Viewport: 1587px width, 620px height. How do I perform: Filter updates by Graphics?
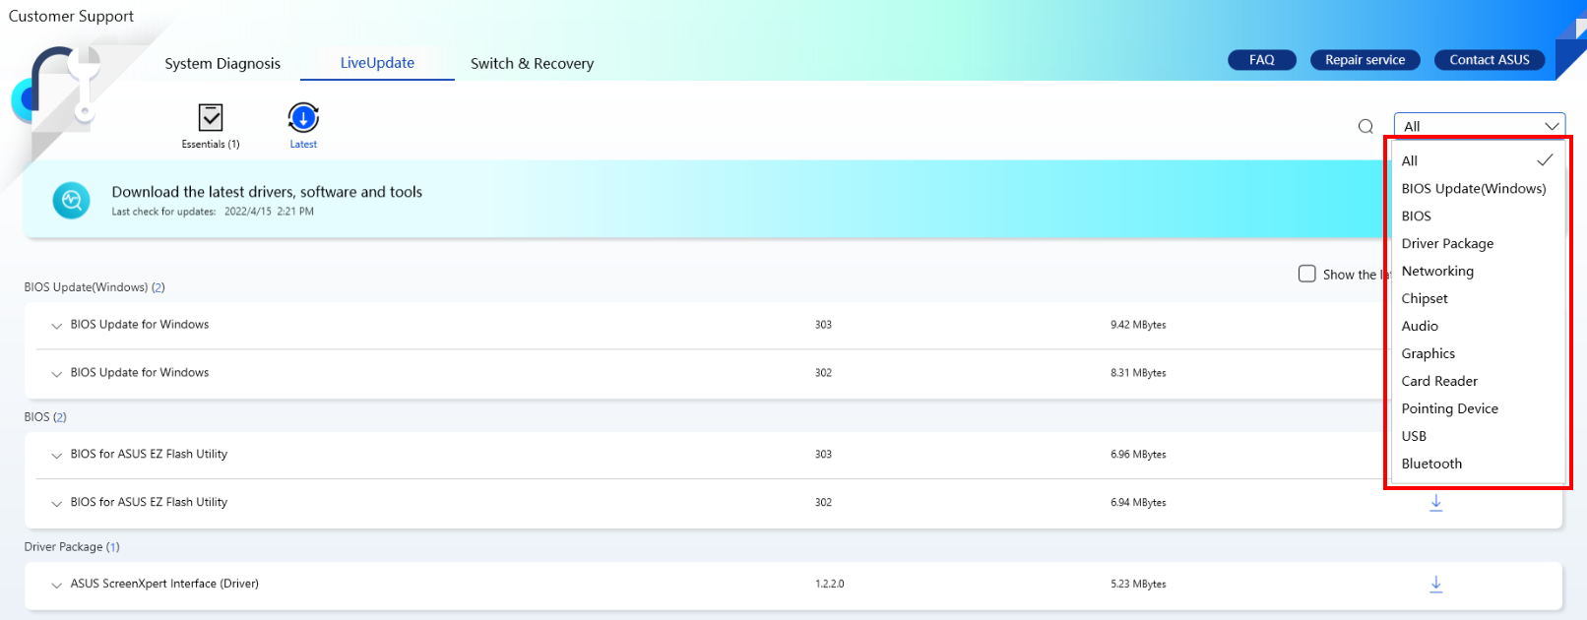point(1477,353)
